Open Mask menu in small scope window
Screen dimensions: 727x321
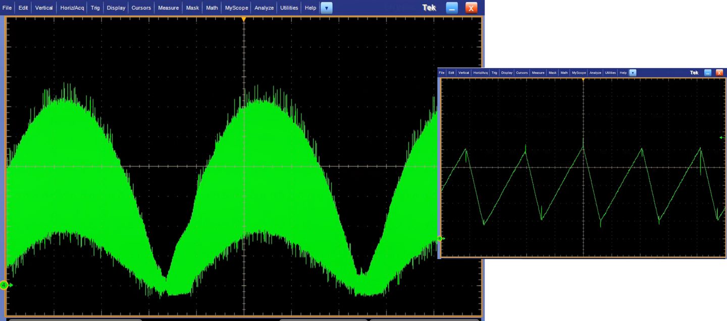pyautogui.click(x=552, y=73)
